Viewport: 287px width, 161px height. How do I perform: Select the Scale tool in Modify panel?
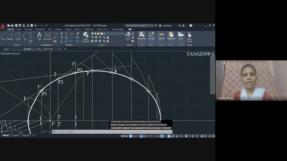(x=66, y=41)
